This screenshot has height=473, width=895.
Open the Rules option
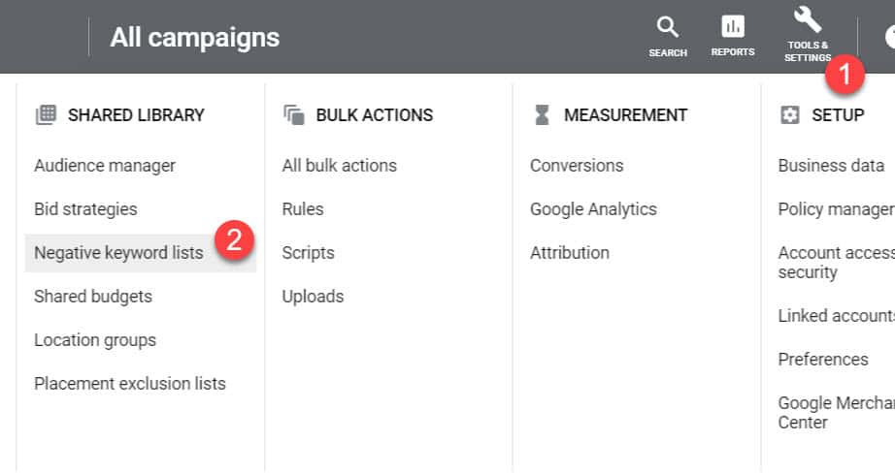pos(303,209)
